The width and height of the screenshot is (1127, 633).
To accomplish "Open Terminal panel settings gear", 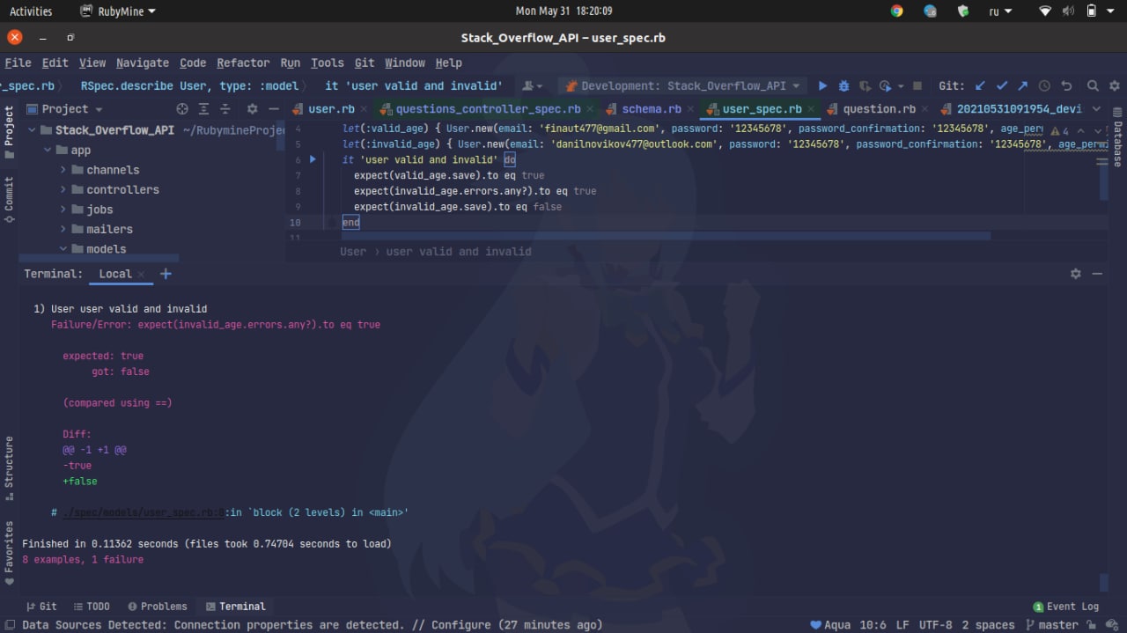I will tap(1075, 274).
